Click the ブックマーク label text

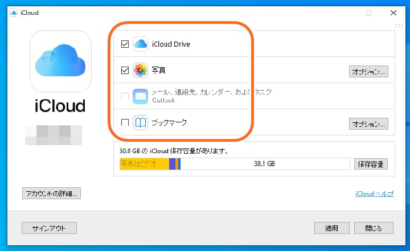point(170,122)
